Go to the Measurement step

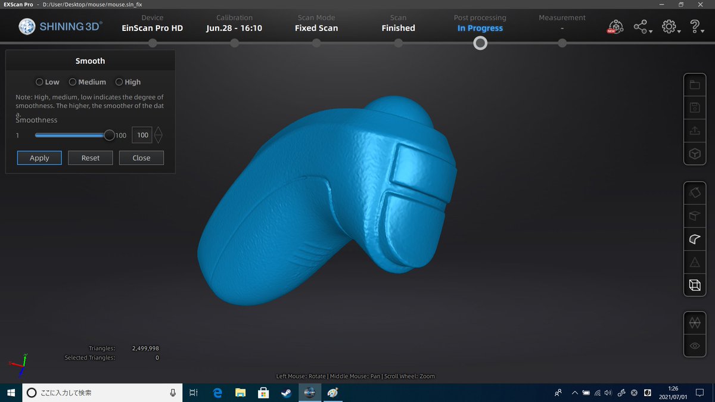click(562, 23)
